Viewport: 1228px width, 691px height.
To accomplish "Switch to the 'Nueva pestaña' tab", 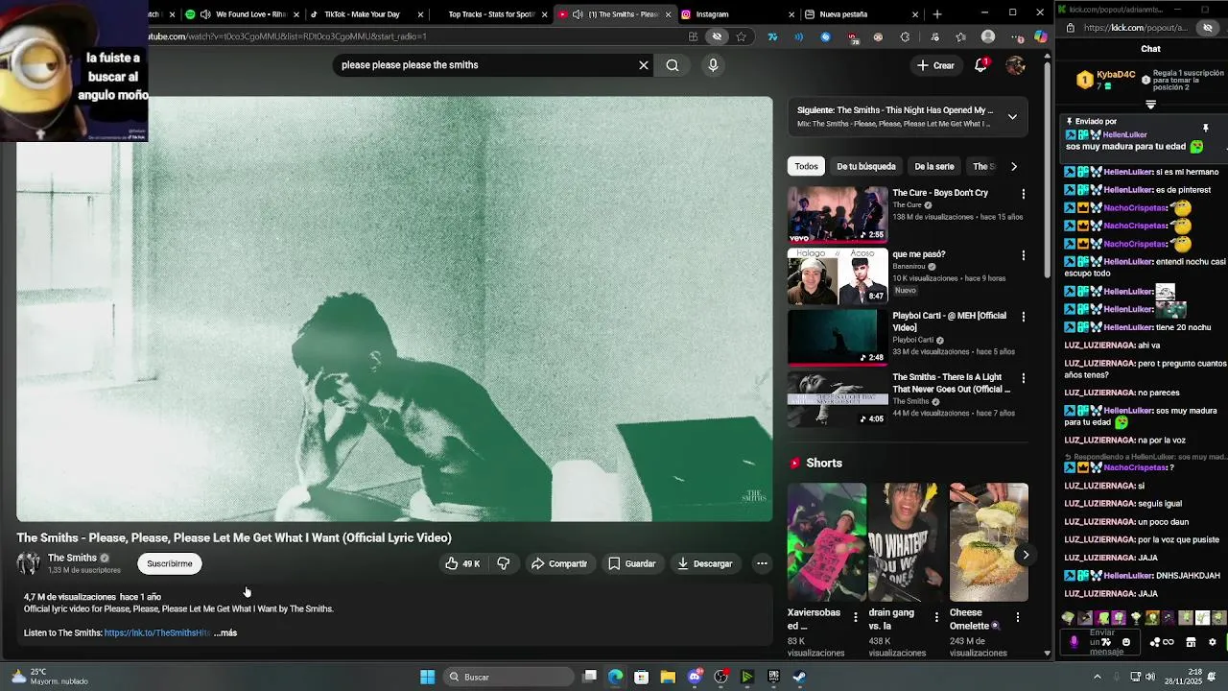I will (x=862, y=14).
